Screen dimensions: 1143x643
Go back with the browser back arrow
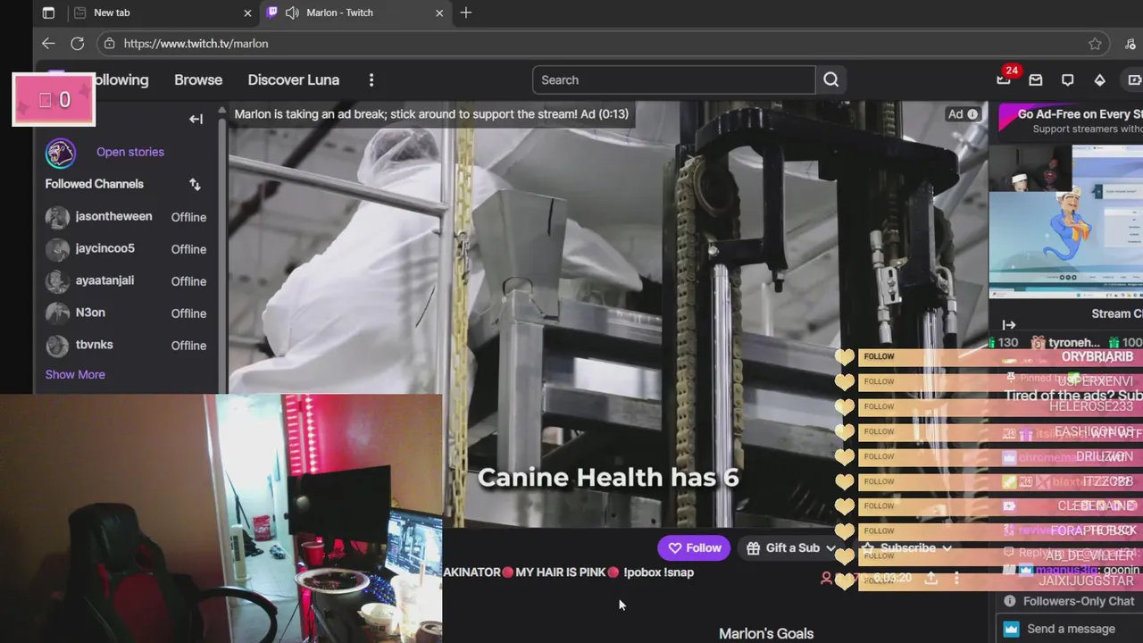coord(48,43)
